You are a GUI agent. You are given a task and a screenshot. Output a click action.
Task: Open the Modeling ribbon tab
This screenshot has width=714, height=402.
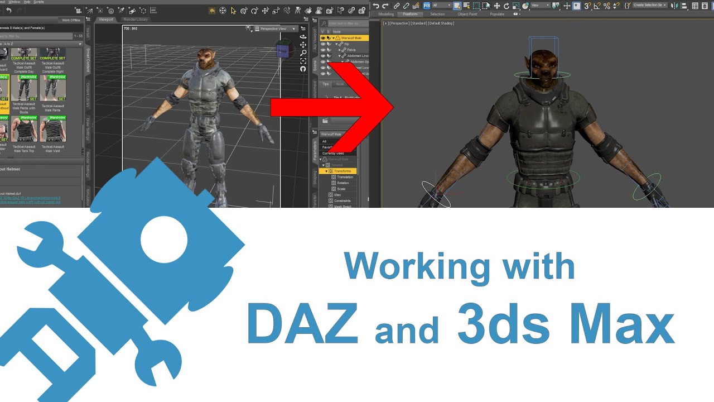pyautogui.click(x=386, y=14)
